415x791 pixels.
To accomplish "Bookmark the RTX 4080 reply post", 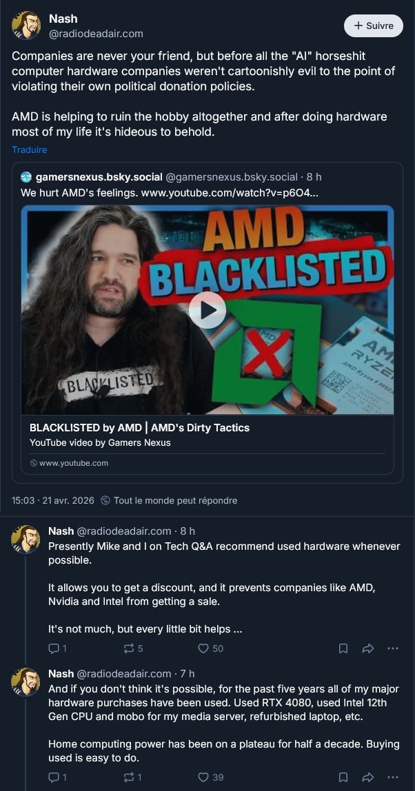I will pos(343,777).
